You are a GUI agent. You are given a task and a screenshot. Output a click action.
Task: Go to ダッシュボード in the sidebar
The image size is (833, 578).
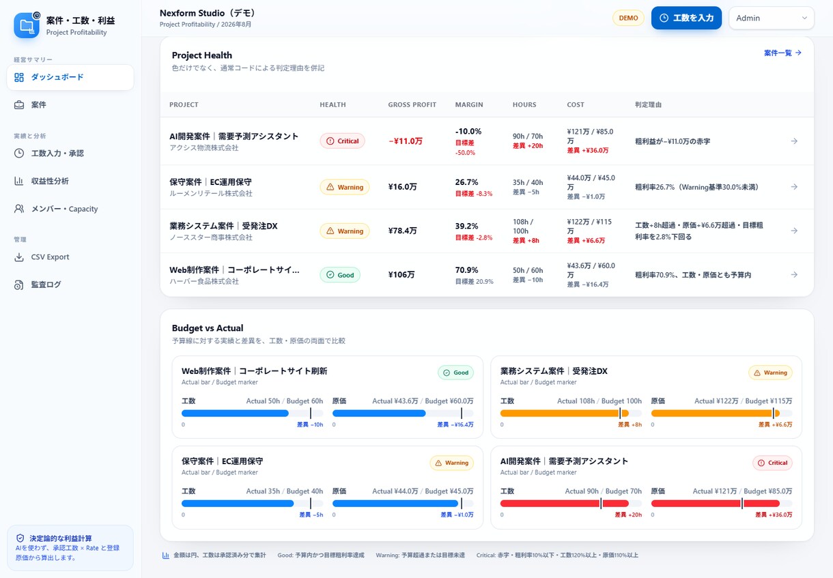tap(70, 77)
